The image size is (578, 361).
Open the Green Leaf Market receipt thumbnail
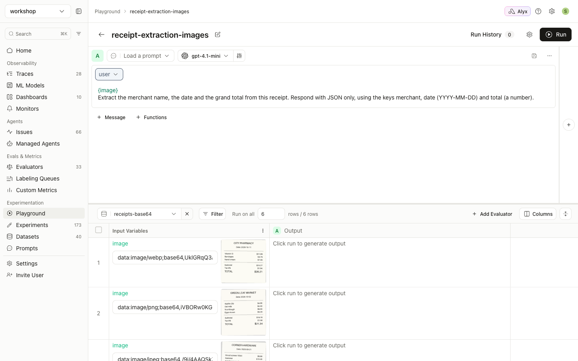244,312
